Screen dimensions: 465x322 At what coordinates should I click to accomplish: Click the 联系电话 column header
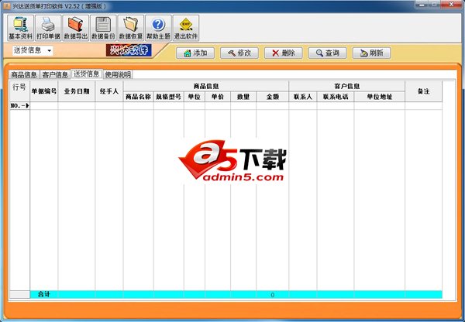coord(336,97)
